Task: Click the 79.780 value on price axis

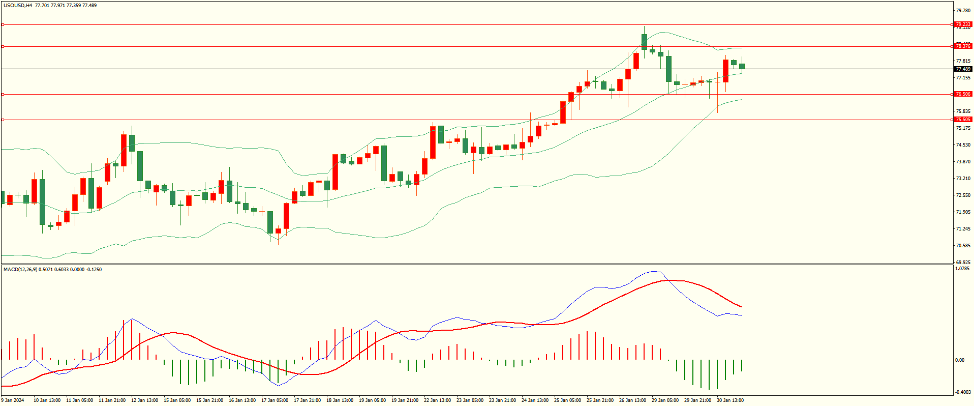Action: click(x=963, y=11)
